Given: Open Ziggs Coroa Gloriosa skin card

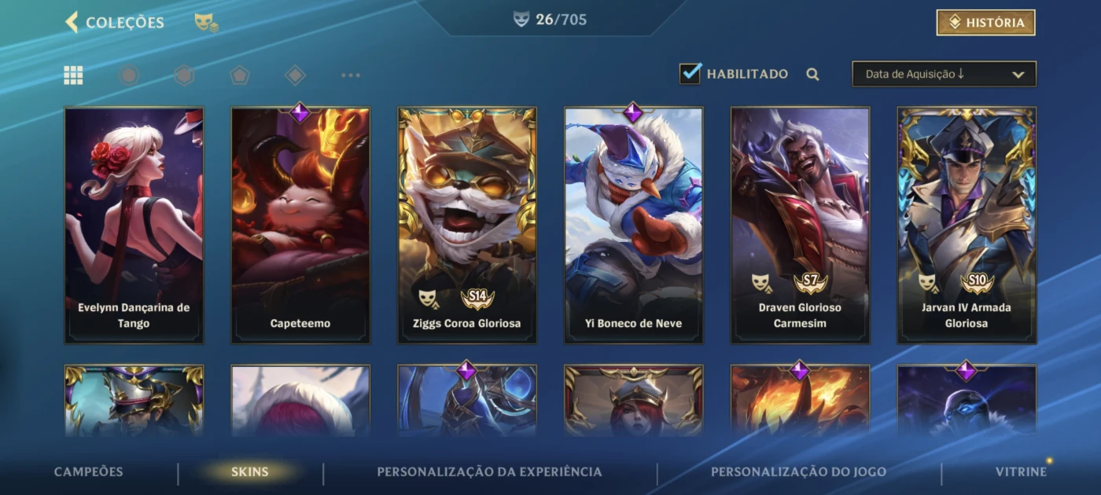Looking at the screenshot, I should click(467, 225).
